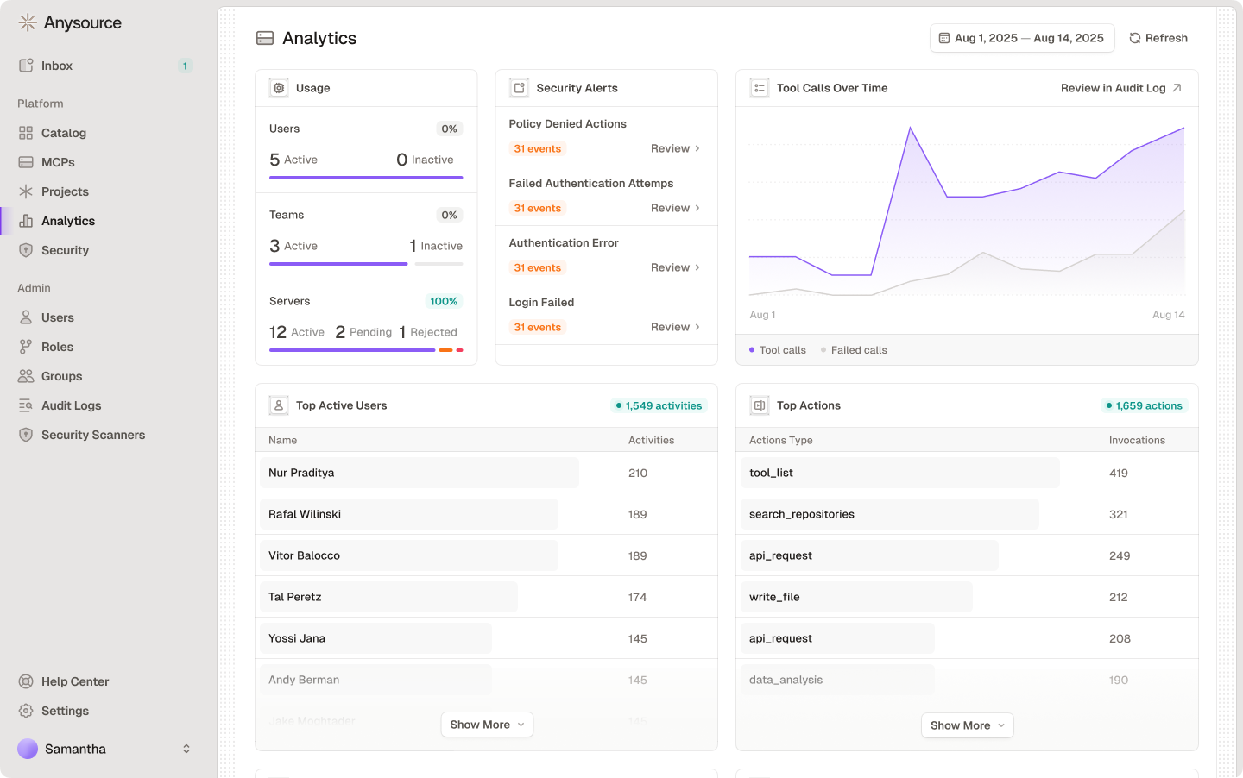Screen dimensions: 1243x778
Task: Click the gear icon on the Usage card
Action: point(278,87)
